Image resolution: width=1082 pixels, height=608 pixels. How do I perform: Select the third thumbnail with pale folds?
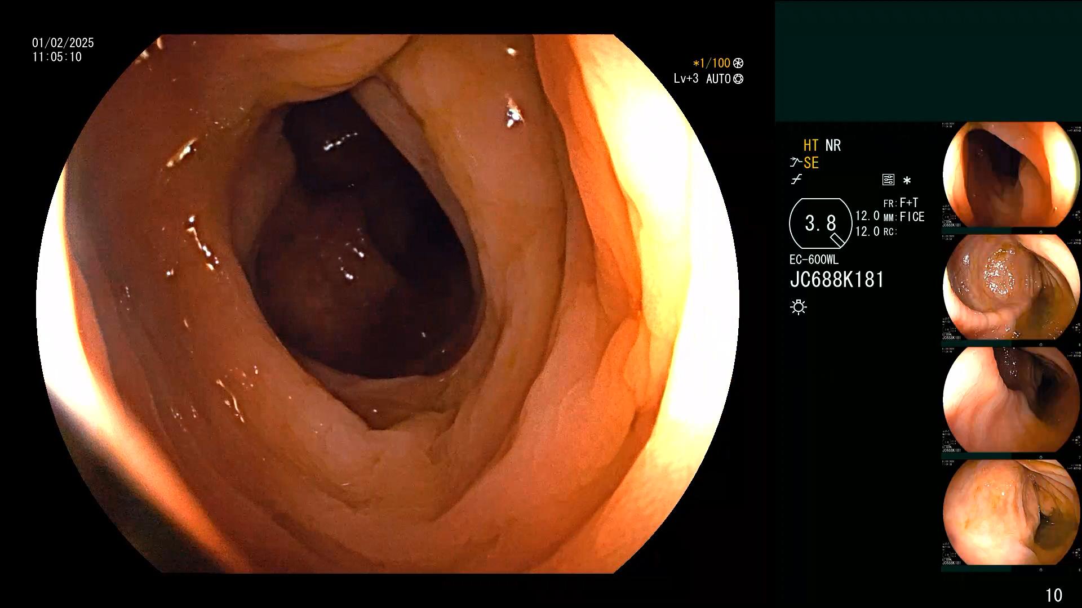[1011, 400]
